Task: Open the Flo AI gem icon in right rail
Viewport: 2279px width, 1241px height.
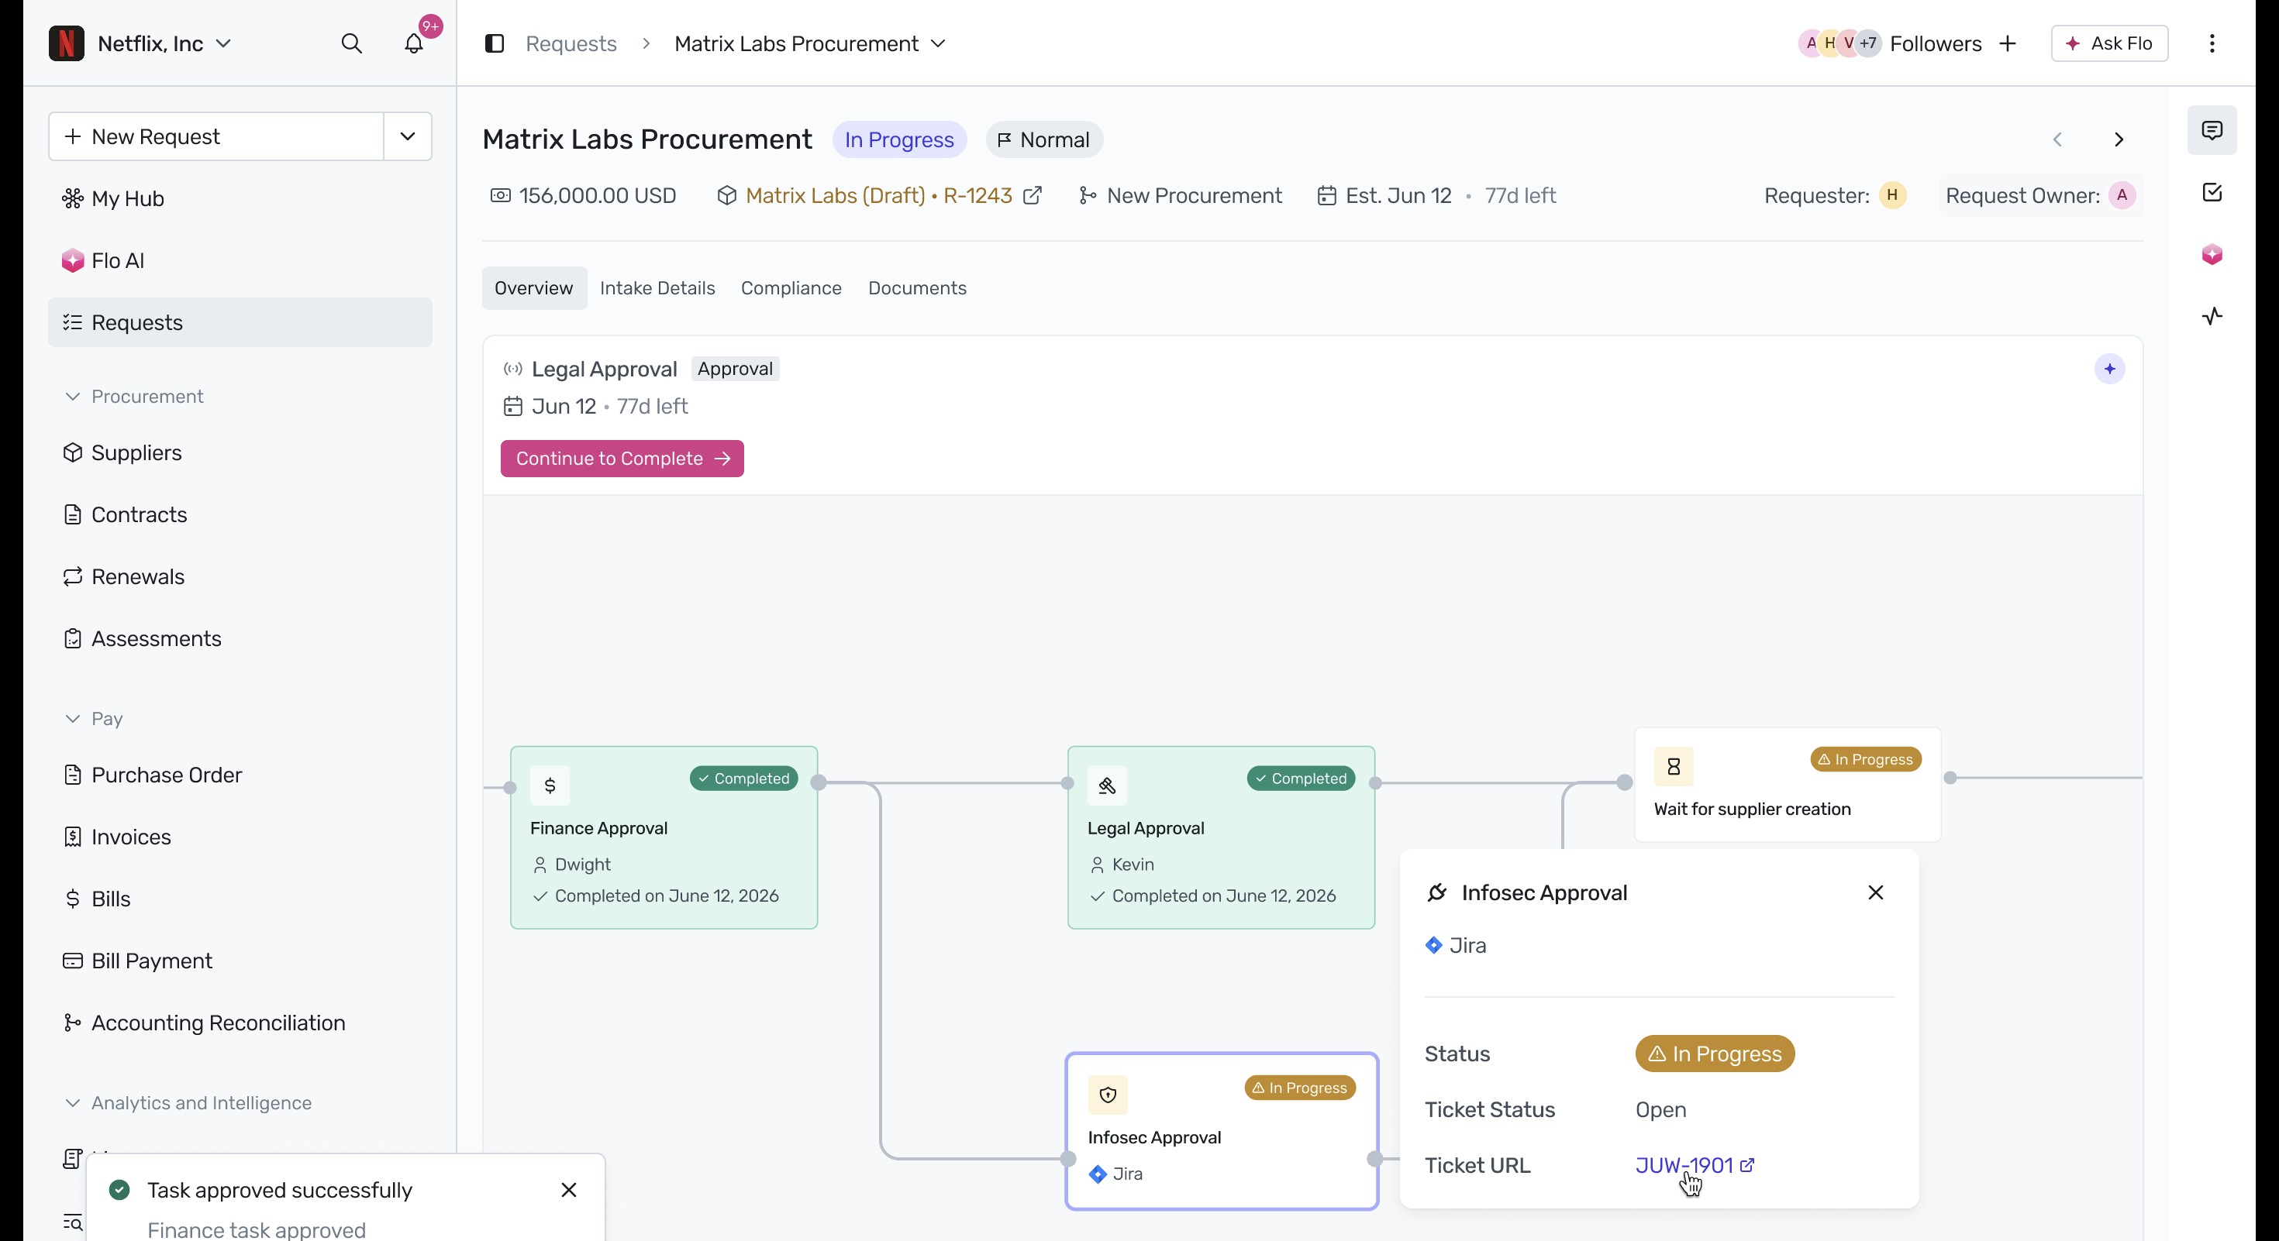Action: coord(2212,255)
